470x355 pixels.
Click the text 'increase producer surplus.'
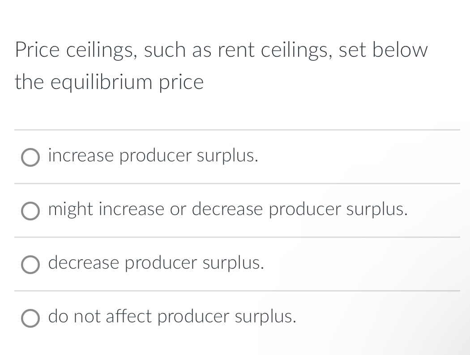click(x=153, y=156)
